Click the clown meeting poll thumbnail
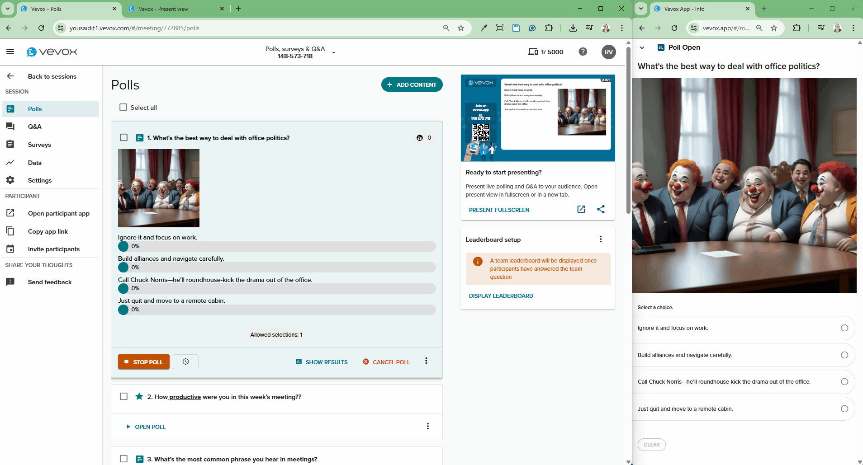The image size is (863, 465). click(158, 188)
